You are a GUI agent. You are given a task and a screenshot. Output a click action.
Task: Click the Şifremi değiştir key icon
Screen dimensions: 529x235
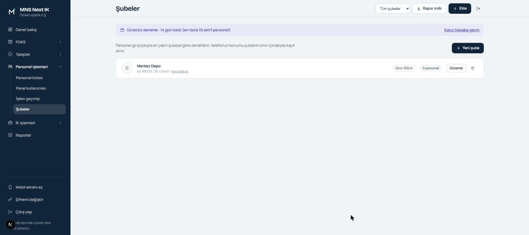coord(10,200)
